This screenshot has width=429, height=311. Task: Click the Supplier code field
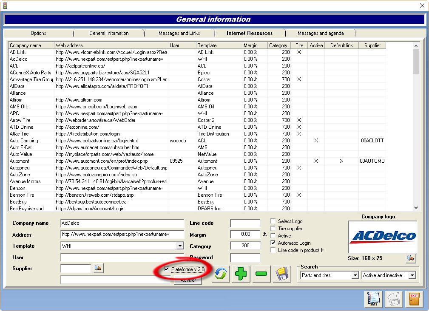[x=76, y=268]
